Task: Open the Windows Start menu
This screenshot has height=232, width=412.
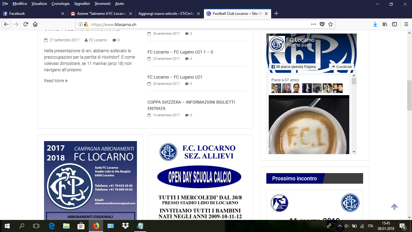Action: point(7,226)
